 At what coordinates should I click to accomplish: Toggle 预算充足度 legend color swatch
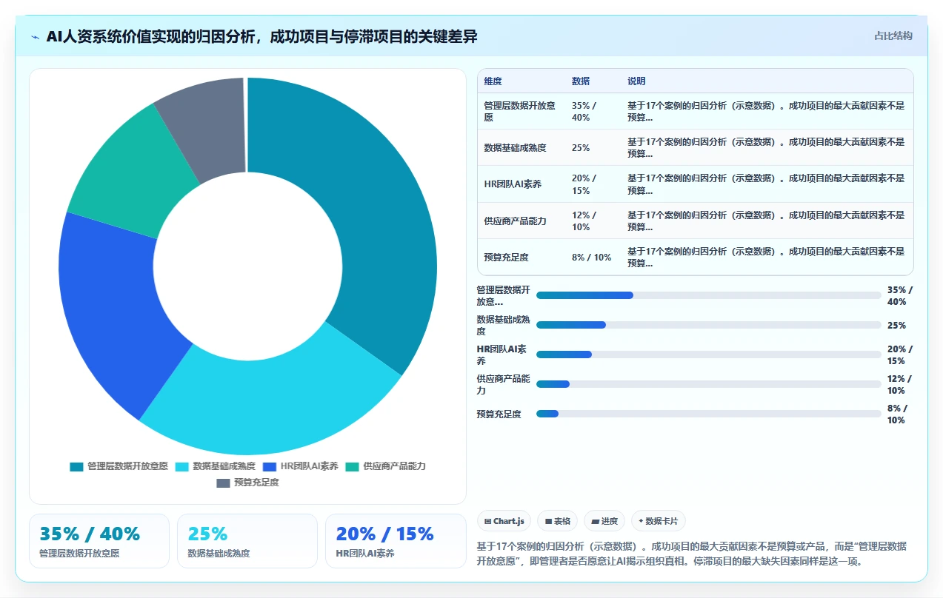click(x=224, y=483)
